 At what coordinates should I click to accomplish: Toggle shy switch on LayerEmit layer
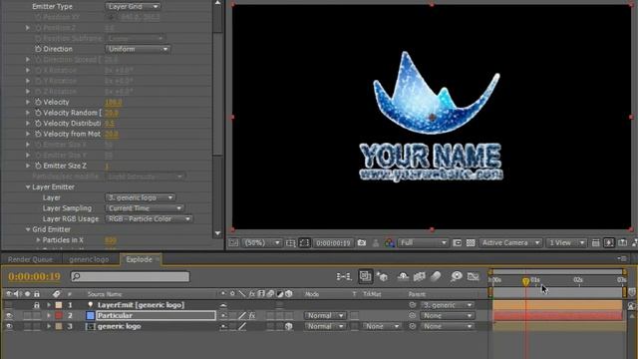point(223,305)
